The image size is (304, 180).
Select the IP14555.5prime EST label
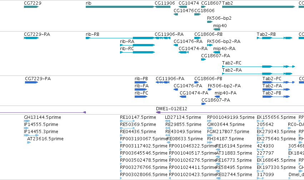tap(41, 125)
